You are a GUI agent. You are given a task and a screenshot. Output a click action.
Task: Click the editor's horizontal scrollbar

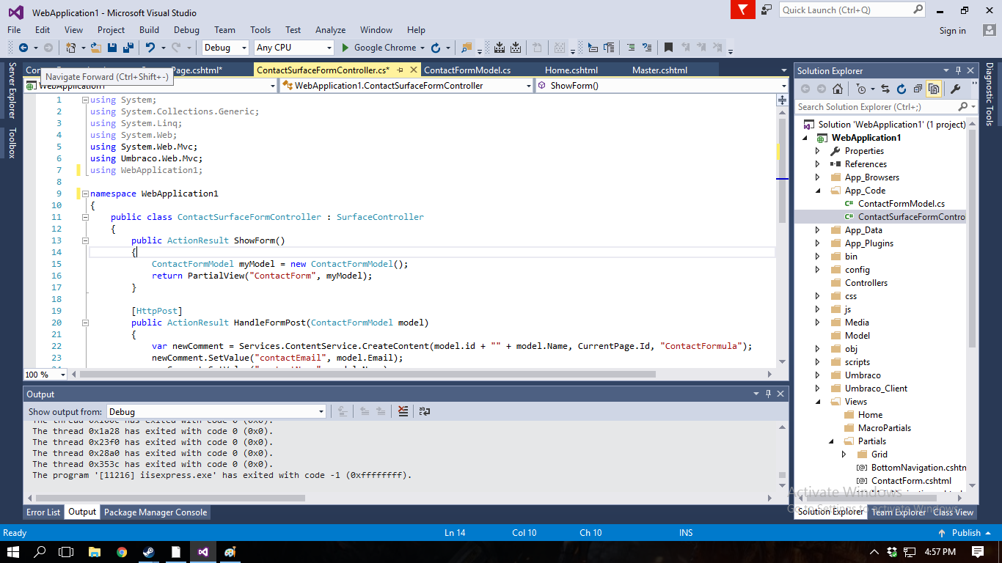coord(367,374)
